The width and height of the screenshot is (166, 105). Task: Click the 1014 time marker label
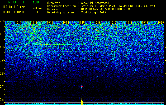coord(66,23)
